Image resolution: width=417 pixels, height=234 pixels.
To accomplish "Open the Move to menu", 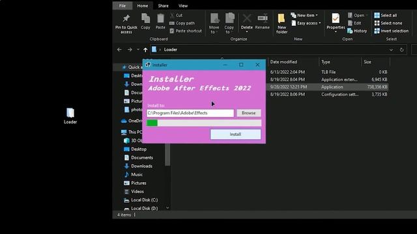I will coord(214,23).
